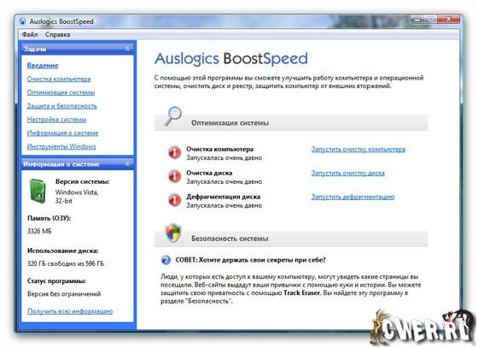
Task: Open the Справка menu
Action: click(x=58, y=34)
